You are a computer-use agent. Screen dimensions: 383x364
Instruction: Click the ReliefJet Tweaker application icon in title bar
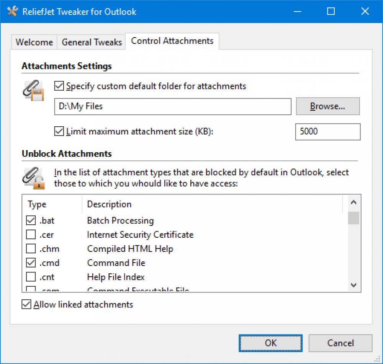pyautogui.click(x=12, y=11)
